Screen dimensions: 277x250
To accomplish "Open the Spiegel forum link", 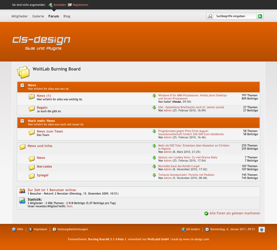I will 42,175.
